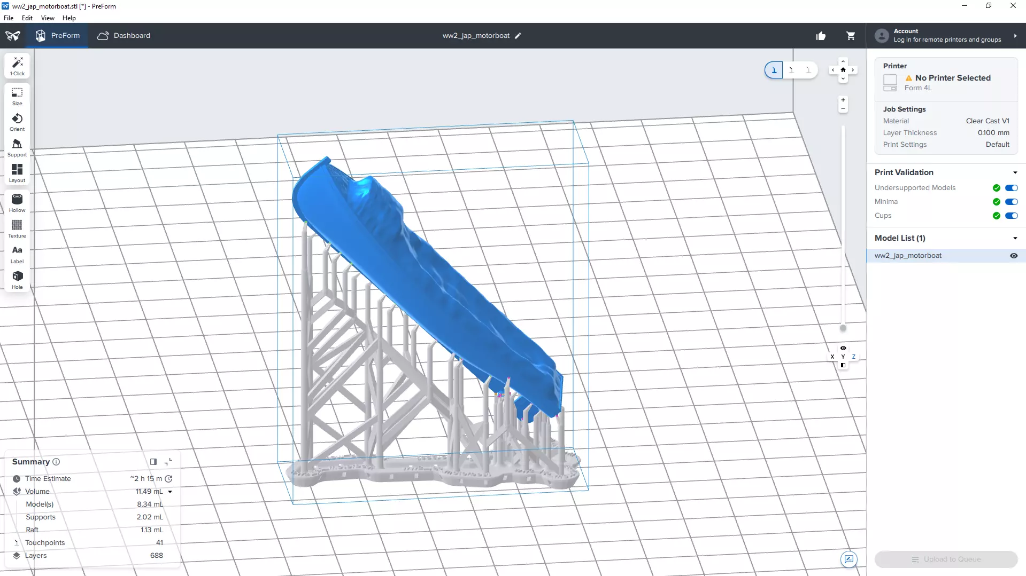The width and height of the screenshot is (1026, 576).
Task: Switch to the Dashboard tab
Action: point(124,36)
